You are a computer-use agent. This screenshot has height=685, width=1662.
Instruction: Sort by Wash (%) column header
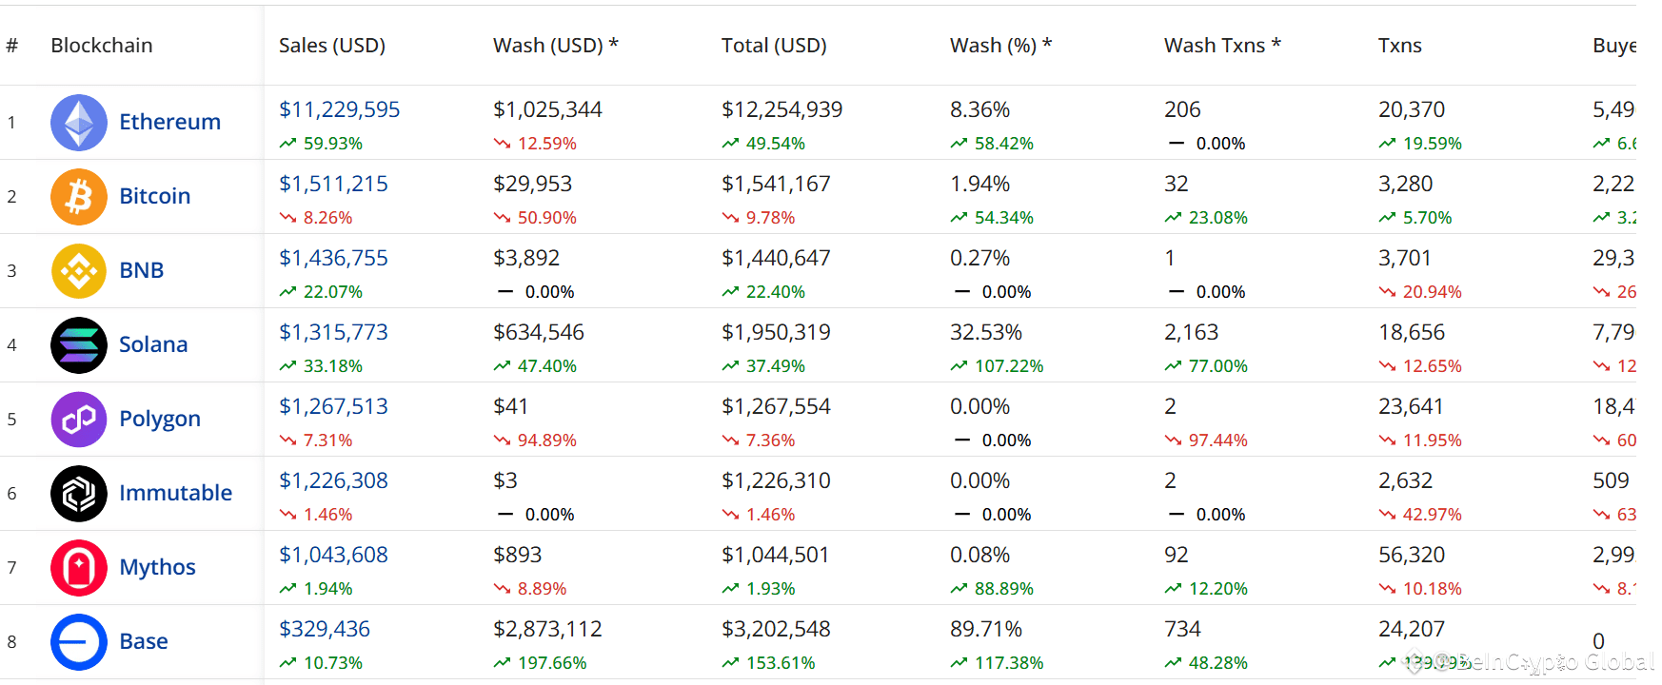click(x=1001, y=46)
